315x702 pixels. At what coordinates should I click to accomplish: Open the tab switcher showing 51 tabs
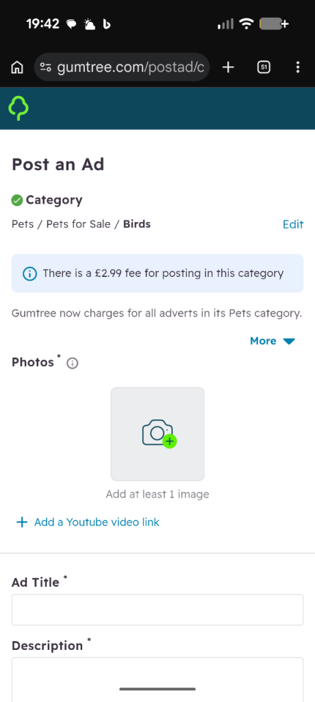coord(264,67)
